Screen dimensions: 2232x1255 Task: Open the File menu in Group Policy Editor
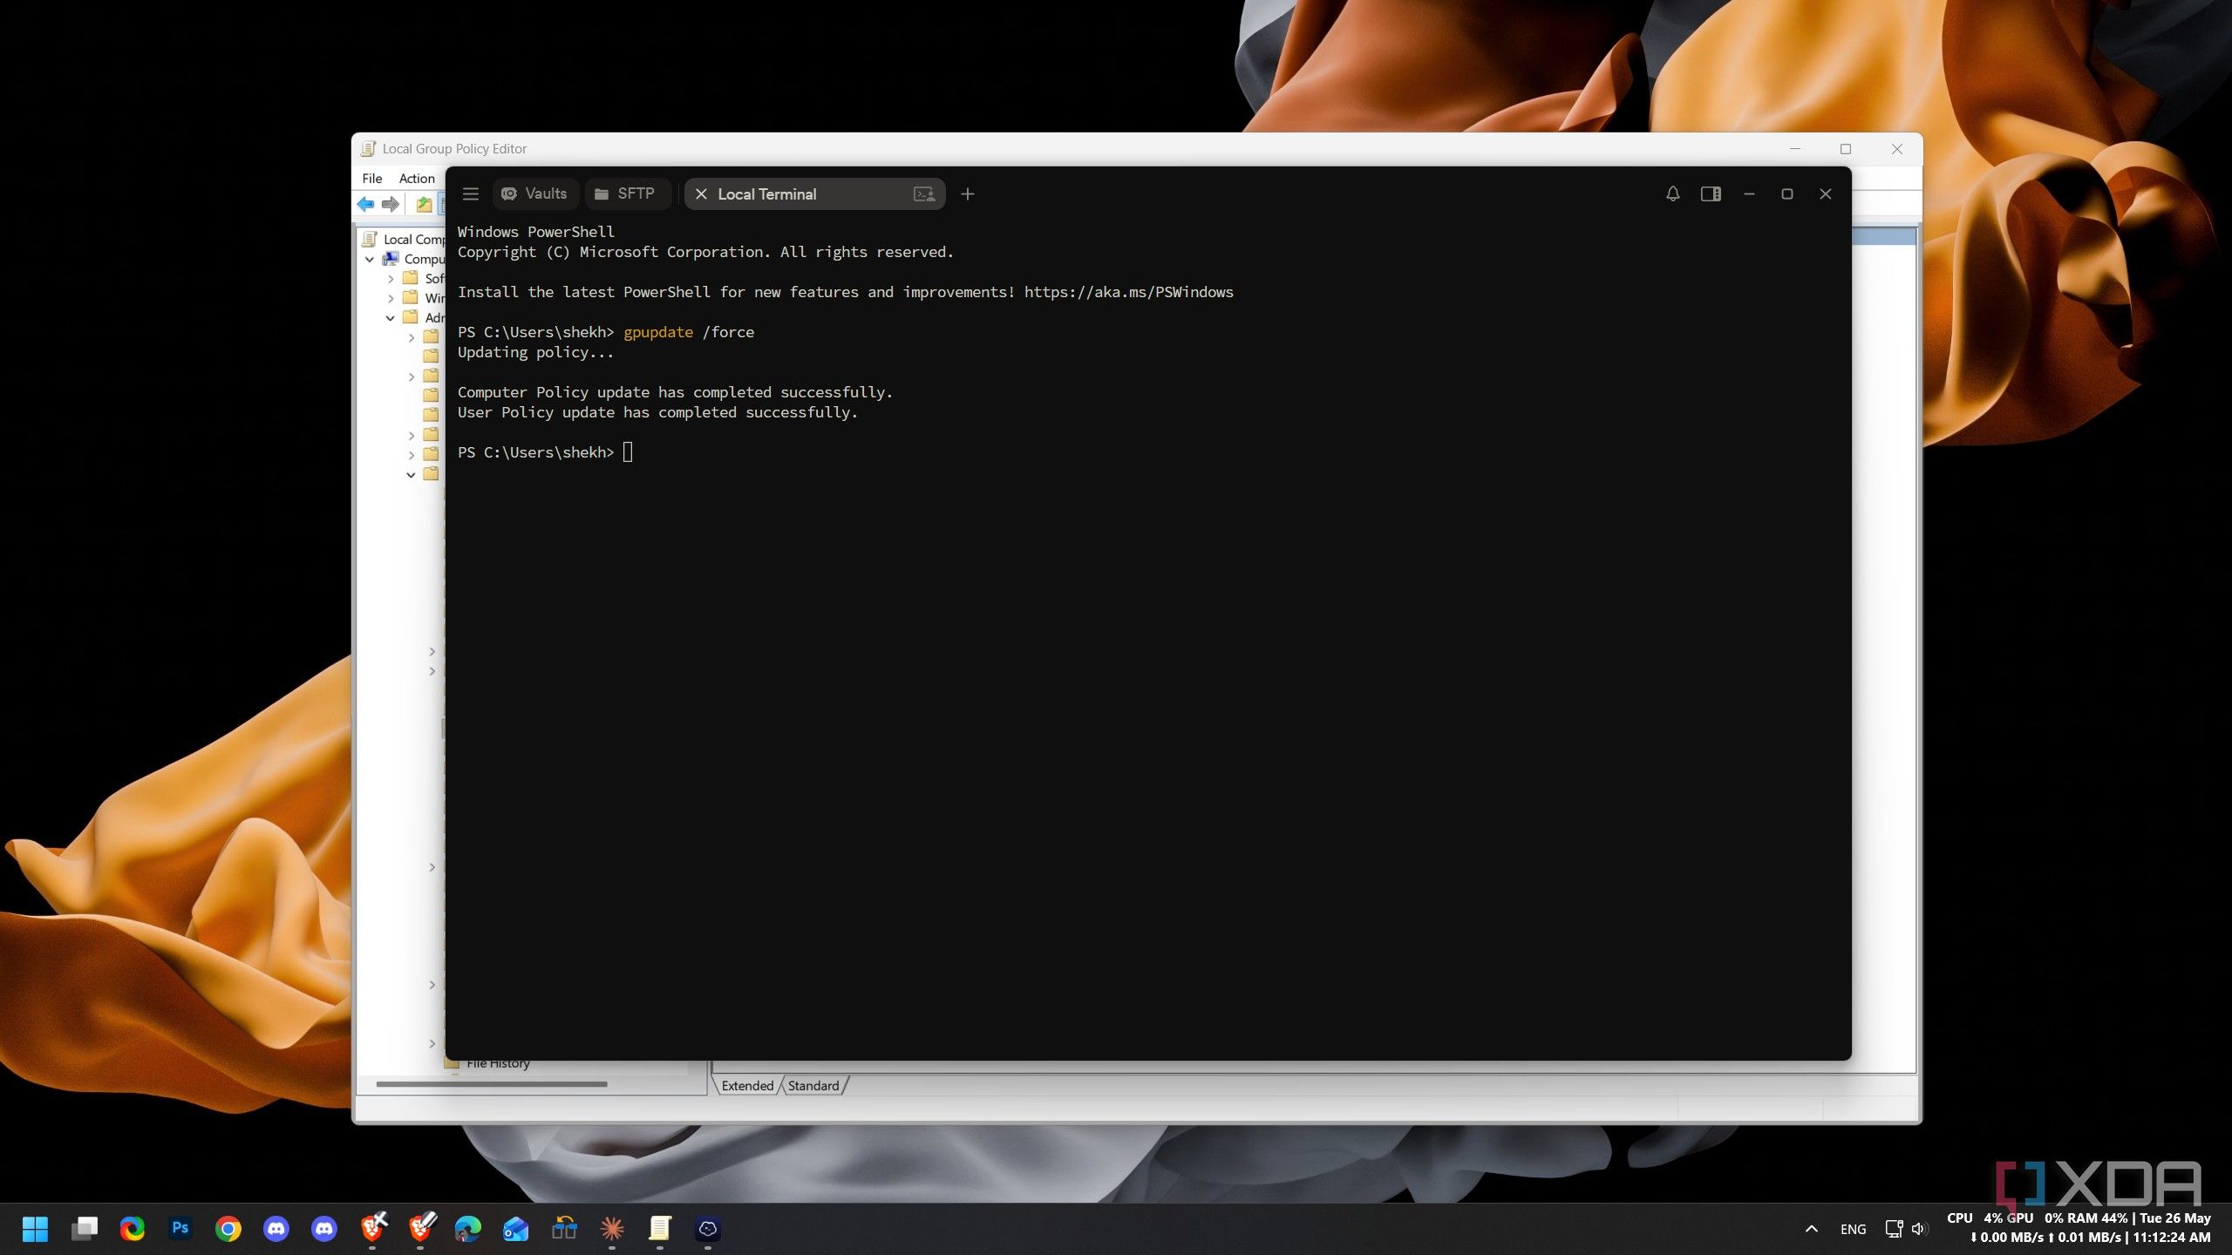(372, 178)
